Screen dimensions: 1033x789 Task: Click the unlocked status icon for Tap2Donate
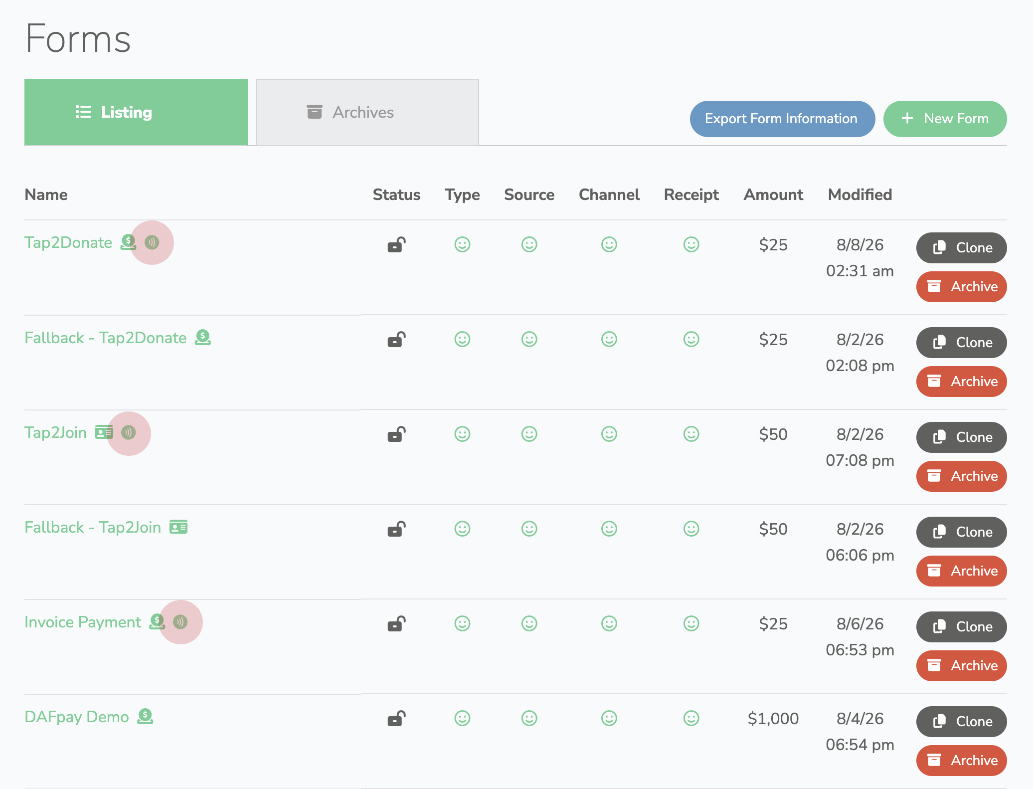coord(397,245)
